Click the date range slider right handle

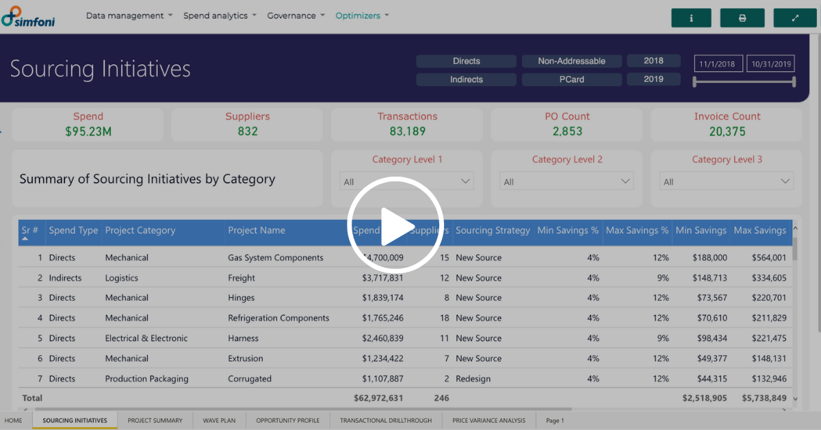point(794,82)
